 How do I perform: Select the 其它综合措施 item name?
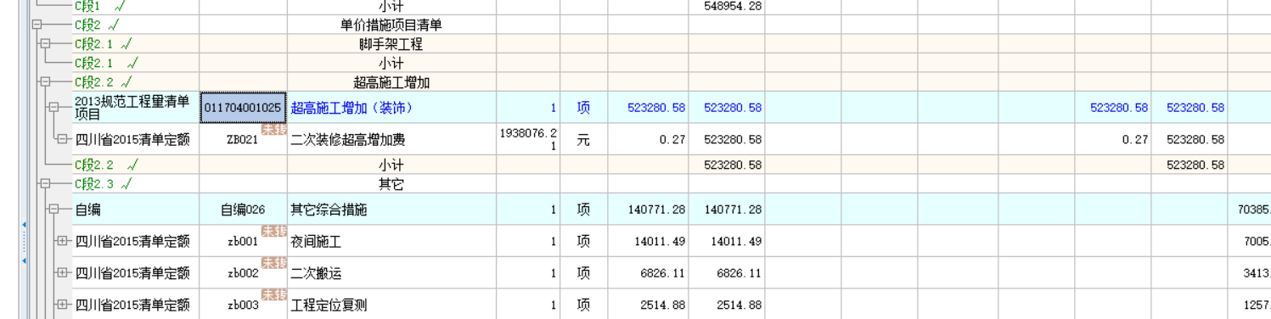tap(329, 210)
